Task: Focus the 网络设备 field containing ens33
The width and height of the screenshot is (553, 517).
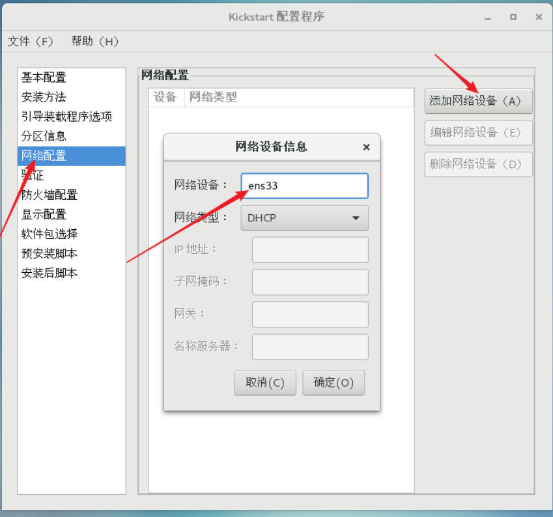Action: [x=305, y=186]
